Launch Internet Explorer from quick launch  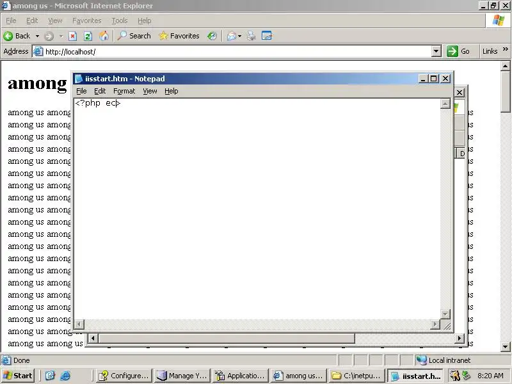pos(65,376)
